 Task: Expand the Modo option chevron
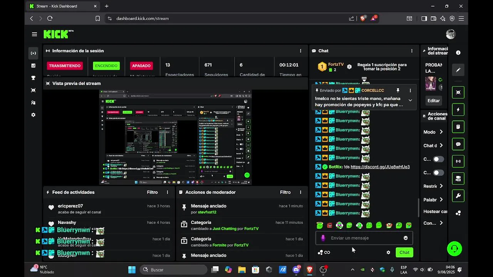click(441, 132)
